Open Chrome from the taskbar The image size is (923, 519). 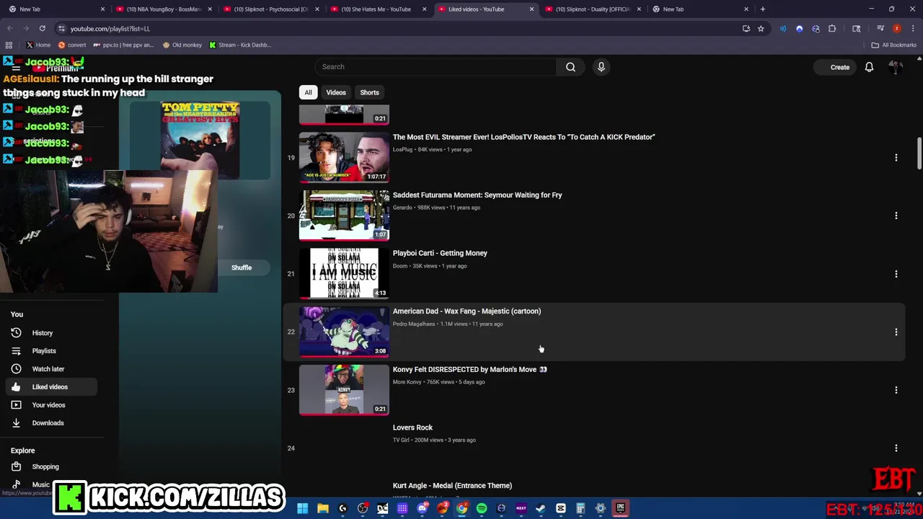(461, 508)
